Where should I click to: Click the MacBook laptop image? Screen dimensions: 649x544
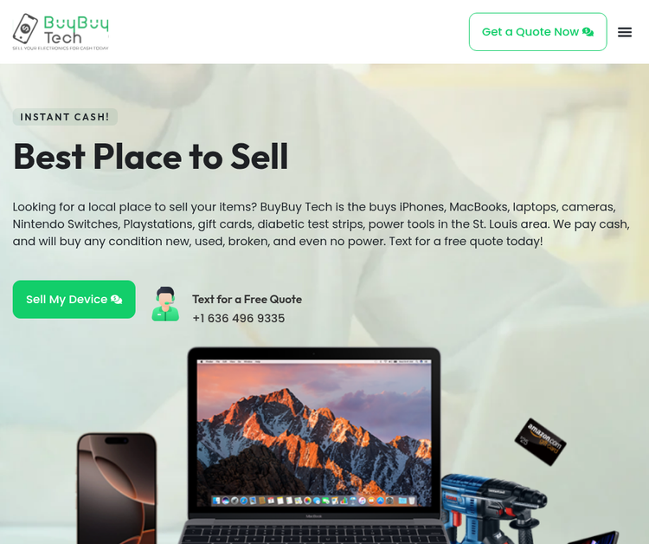[314, 445]
